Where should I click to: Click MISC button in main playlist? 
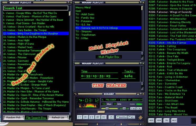tap(174, 120)
